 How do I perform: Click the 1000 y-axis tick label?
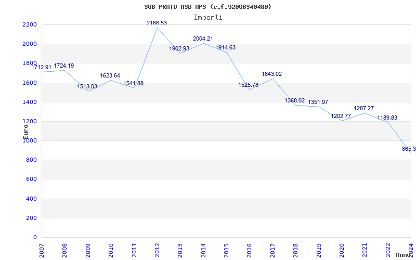pos(30,140)
